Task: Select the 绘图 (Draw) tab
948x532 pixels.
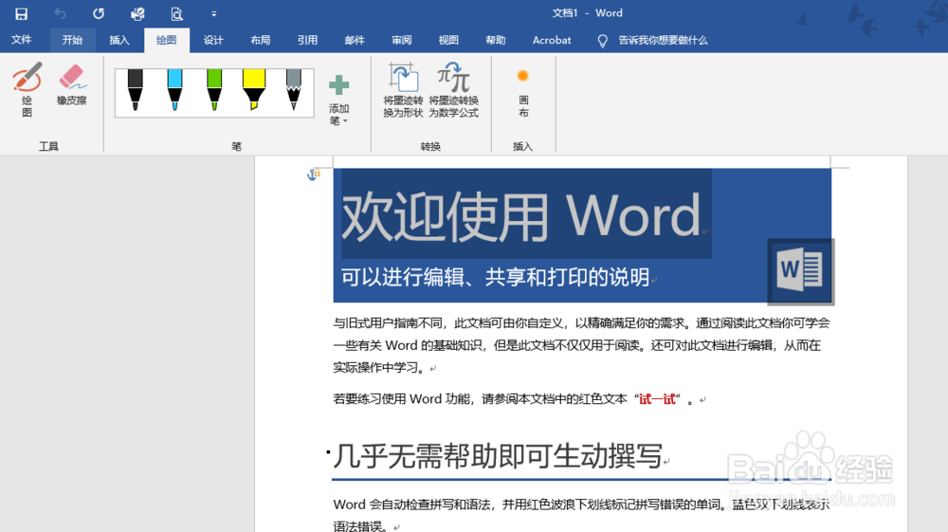Action: click(x=166, y=40)
